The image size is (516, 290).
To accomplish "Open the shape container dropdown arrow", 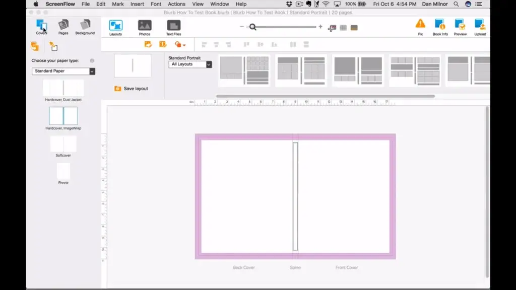I will 183,44.
